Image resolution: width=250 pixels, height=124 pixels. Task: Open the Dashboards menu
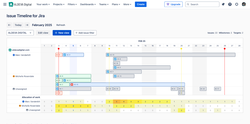coord(88,4)
